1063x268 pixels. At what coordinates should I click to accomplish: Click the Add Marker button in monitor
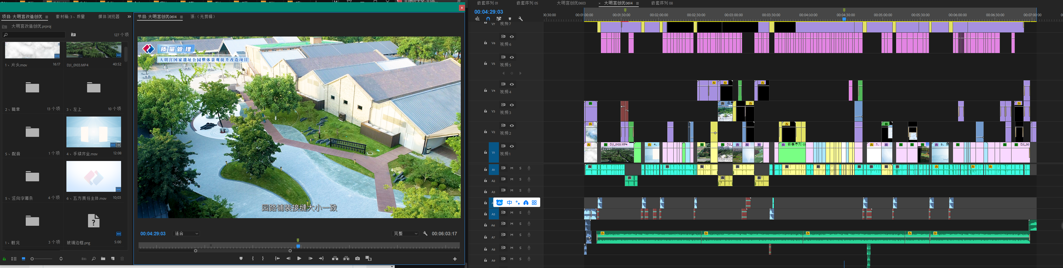click(241, 258)
